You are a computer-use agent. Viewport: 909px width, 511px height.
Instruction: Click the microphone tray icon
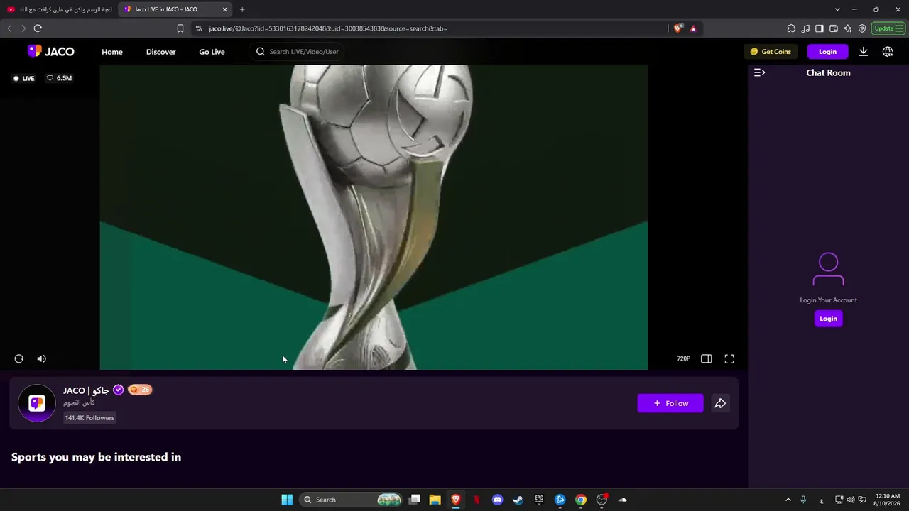(x=803, y=500)
